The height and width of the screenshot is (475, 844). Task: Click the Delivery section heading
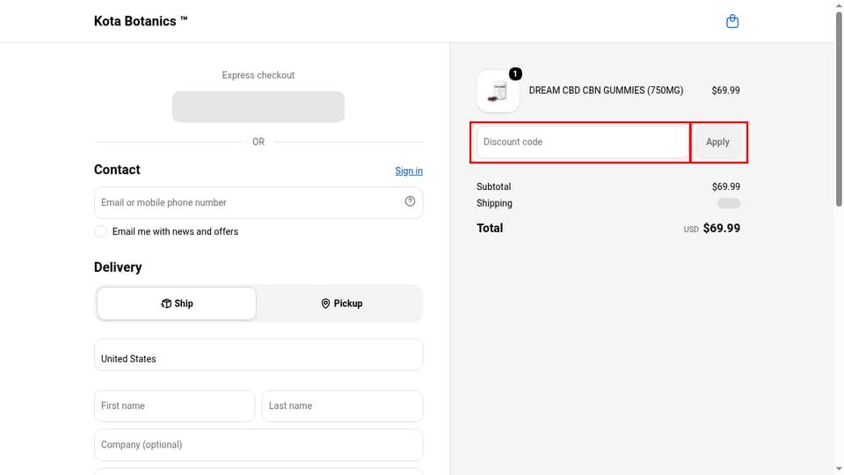pos(118,267)
